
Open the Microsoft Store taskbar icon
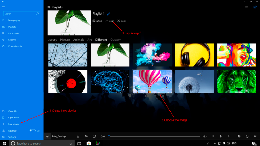[89, 143]
